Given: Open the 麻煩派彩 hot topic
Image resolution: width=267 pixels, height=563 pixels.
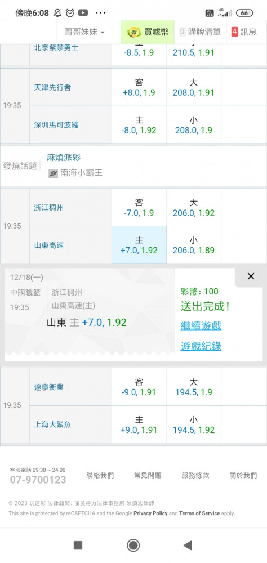Looking at the screenshot, I should (x=64, y=157).
